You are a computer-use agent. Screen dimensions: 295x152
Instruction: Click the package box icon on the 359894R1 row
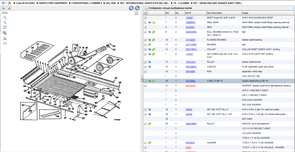click(x=154, y=23)
